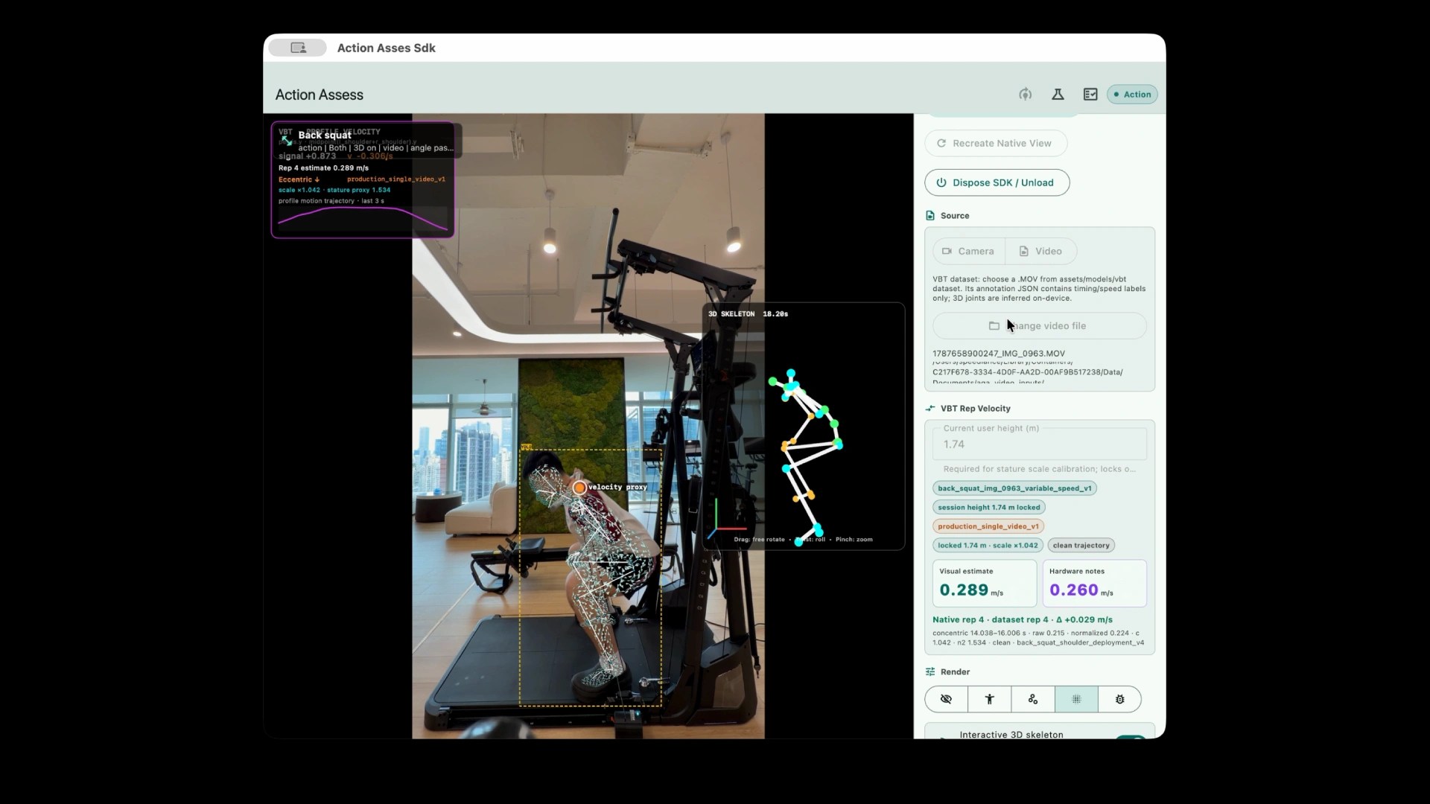Click the Visual estimate 0.289 m/s card
The width and height of the screenshot is (1430, 804).
(x=985, y=583)
